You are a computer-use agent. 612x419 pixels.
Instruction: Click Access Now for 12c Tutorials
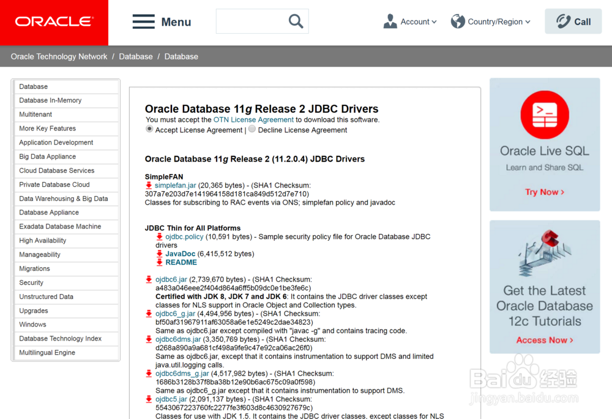(x=545, y=340)
